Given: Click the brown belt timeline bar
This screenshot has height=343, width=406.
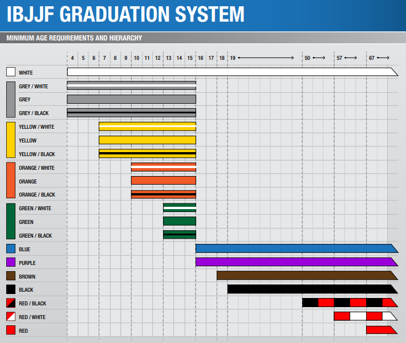Looking at the screenshot, I should click(x=307, y=276).
